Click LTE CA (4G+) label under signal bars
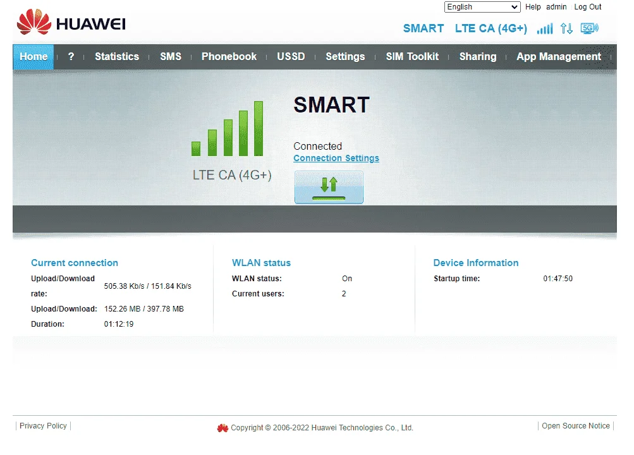634x455 pixels. pyautogui.click(x=232, y=175)
